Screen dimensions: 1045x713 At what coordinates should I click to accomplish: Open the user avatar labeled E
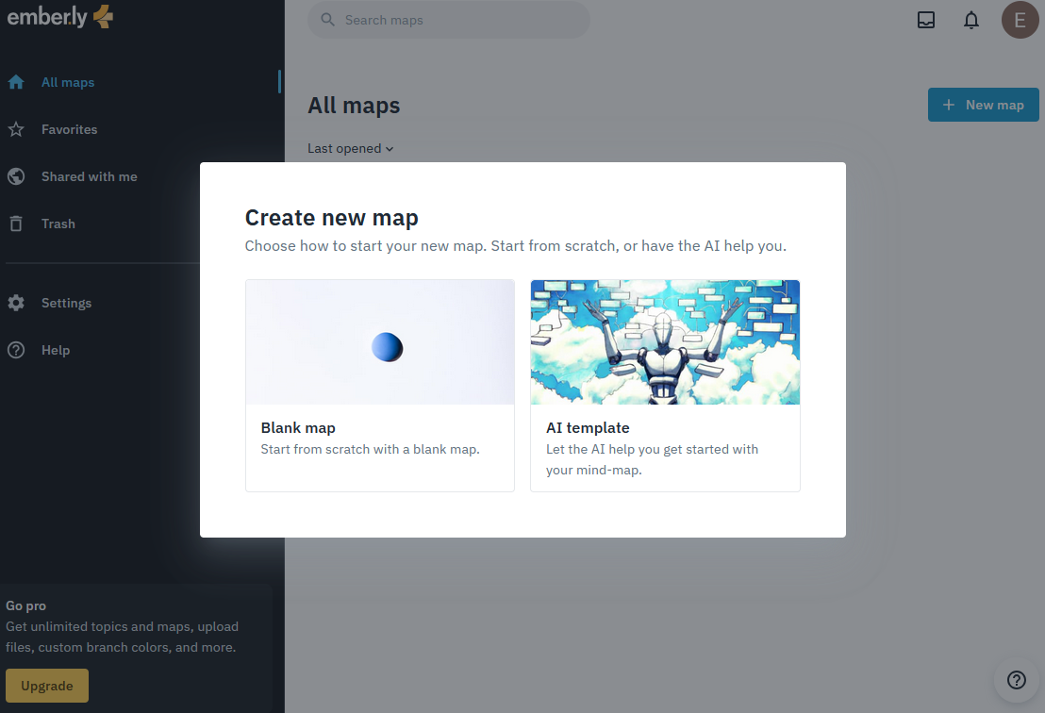click(x=1020, y=20)
